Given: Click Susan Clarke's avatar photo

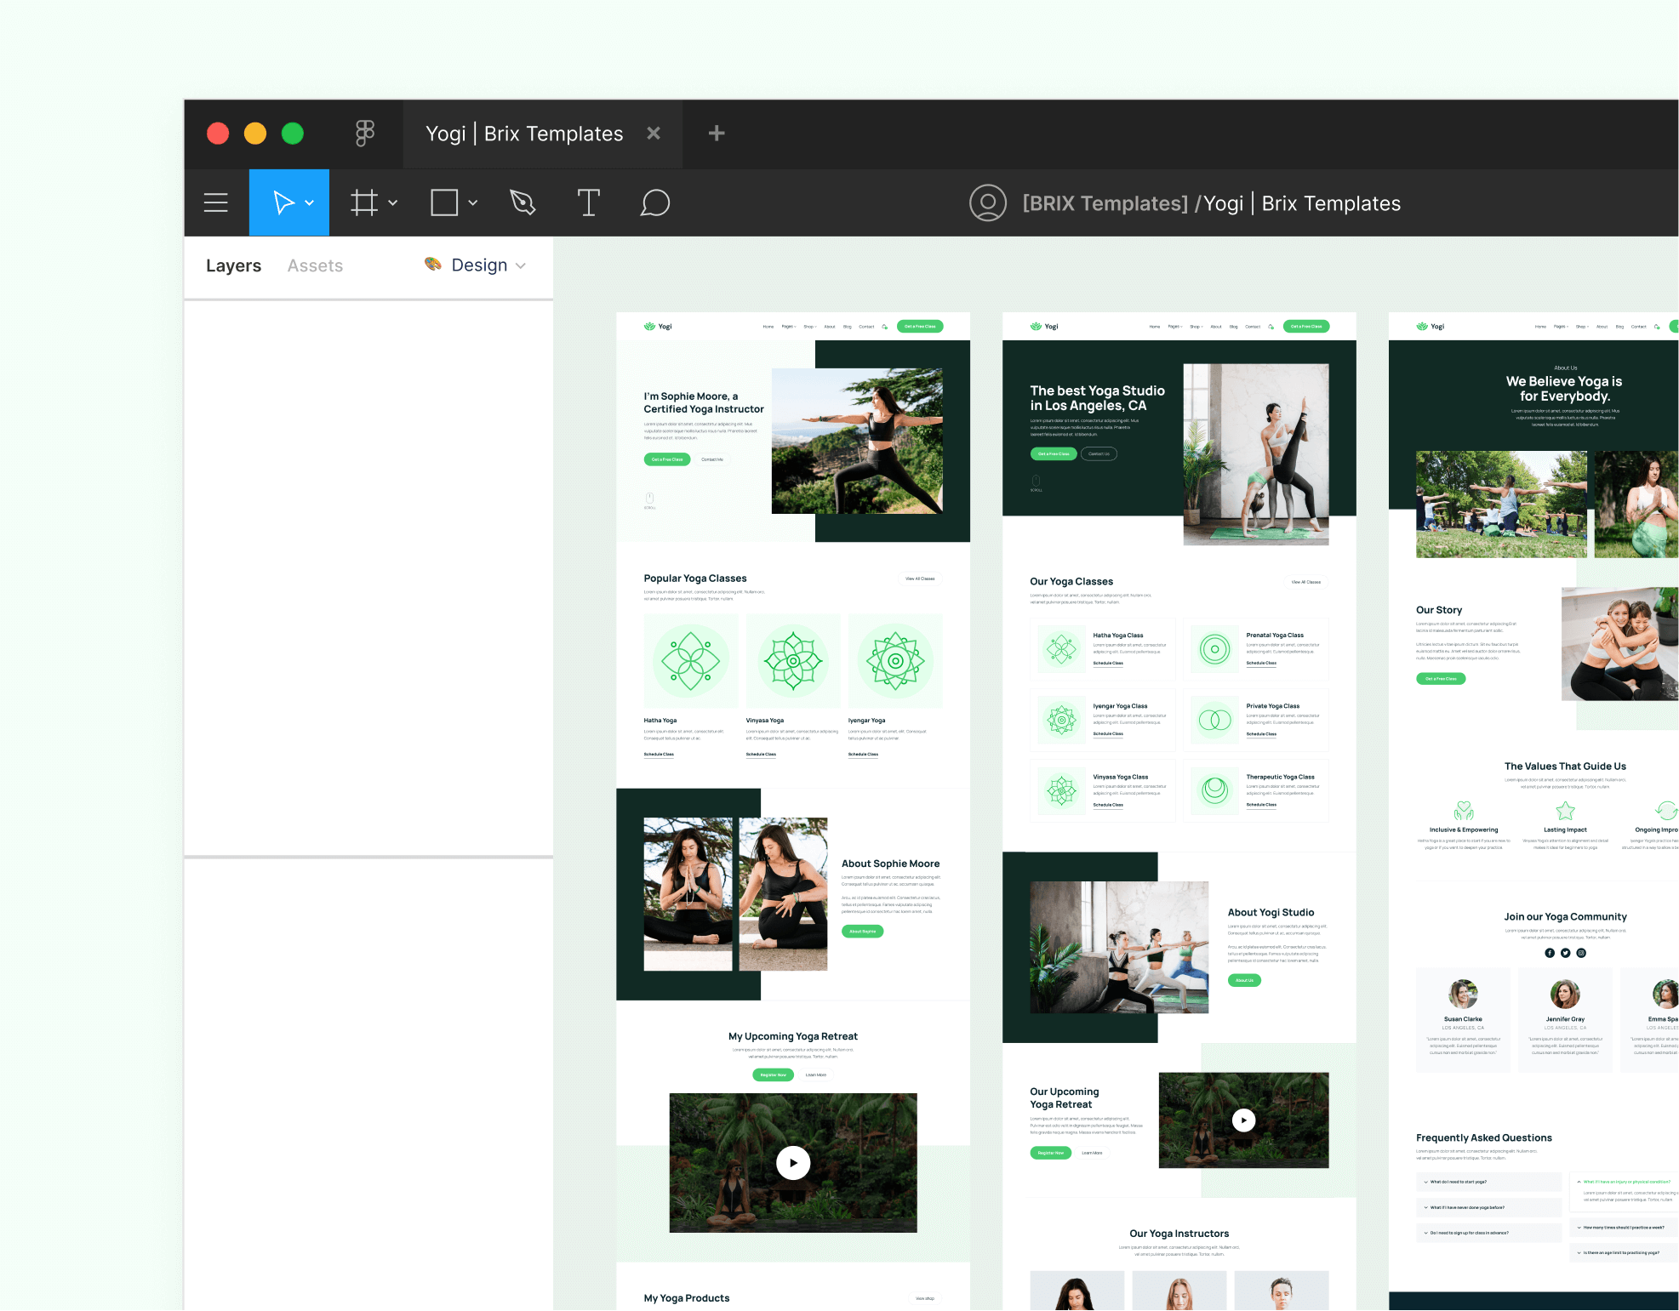Looking at the screenshot, I should pyautogui.click(x=1463, y=994).
